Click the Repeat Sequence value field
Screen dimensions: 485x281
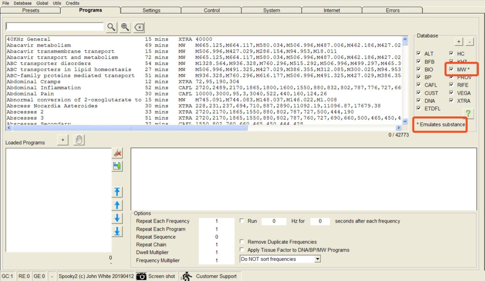point(217,237)
